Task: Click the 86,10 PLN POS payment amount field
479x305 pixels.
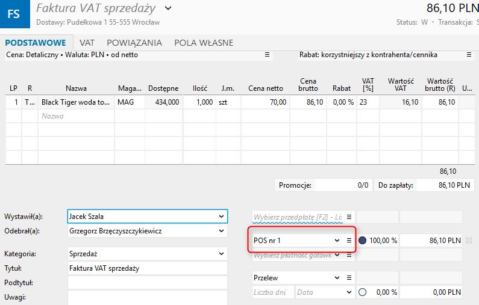Action: pos(431,241)
